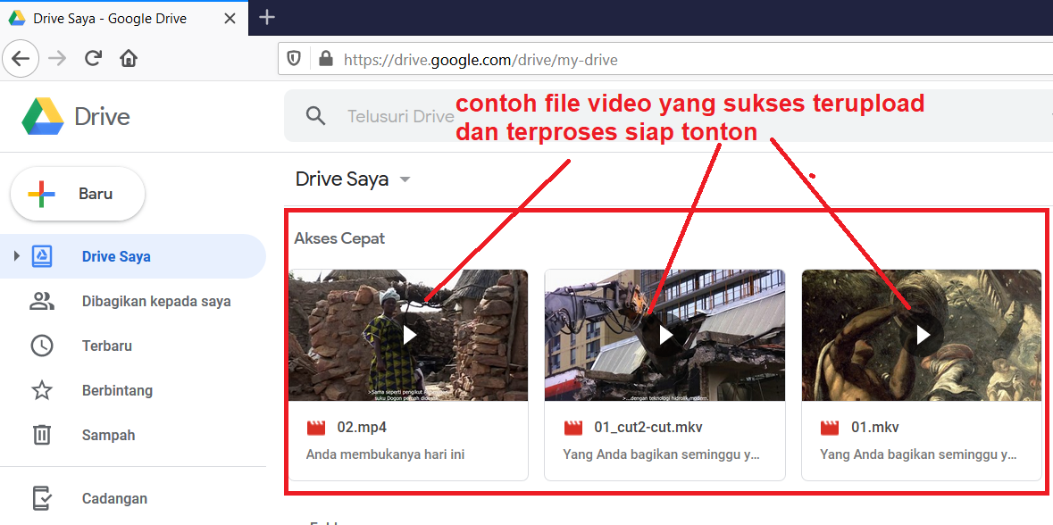
Task: Click the Baru new button
Action: [78, 194]
